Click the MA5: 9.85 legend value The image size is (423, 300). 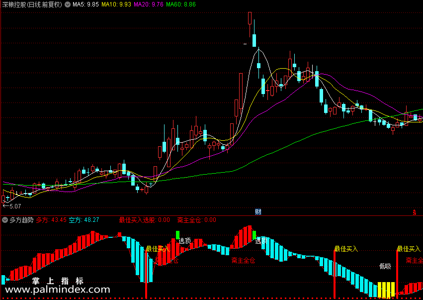point(85,4)
